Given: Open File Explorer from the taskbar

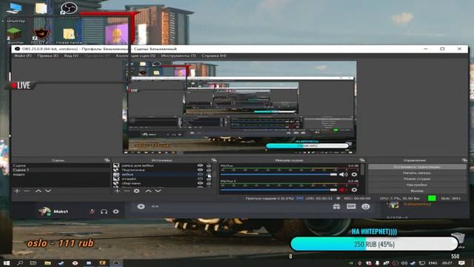Looking at the screenshot, I should tap(47, 263).
